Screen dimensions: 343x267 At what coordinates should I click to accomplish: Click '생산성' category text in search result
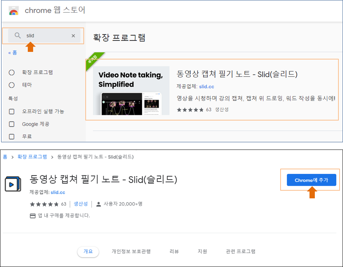(222, 109)
